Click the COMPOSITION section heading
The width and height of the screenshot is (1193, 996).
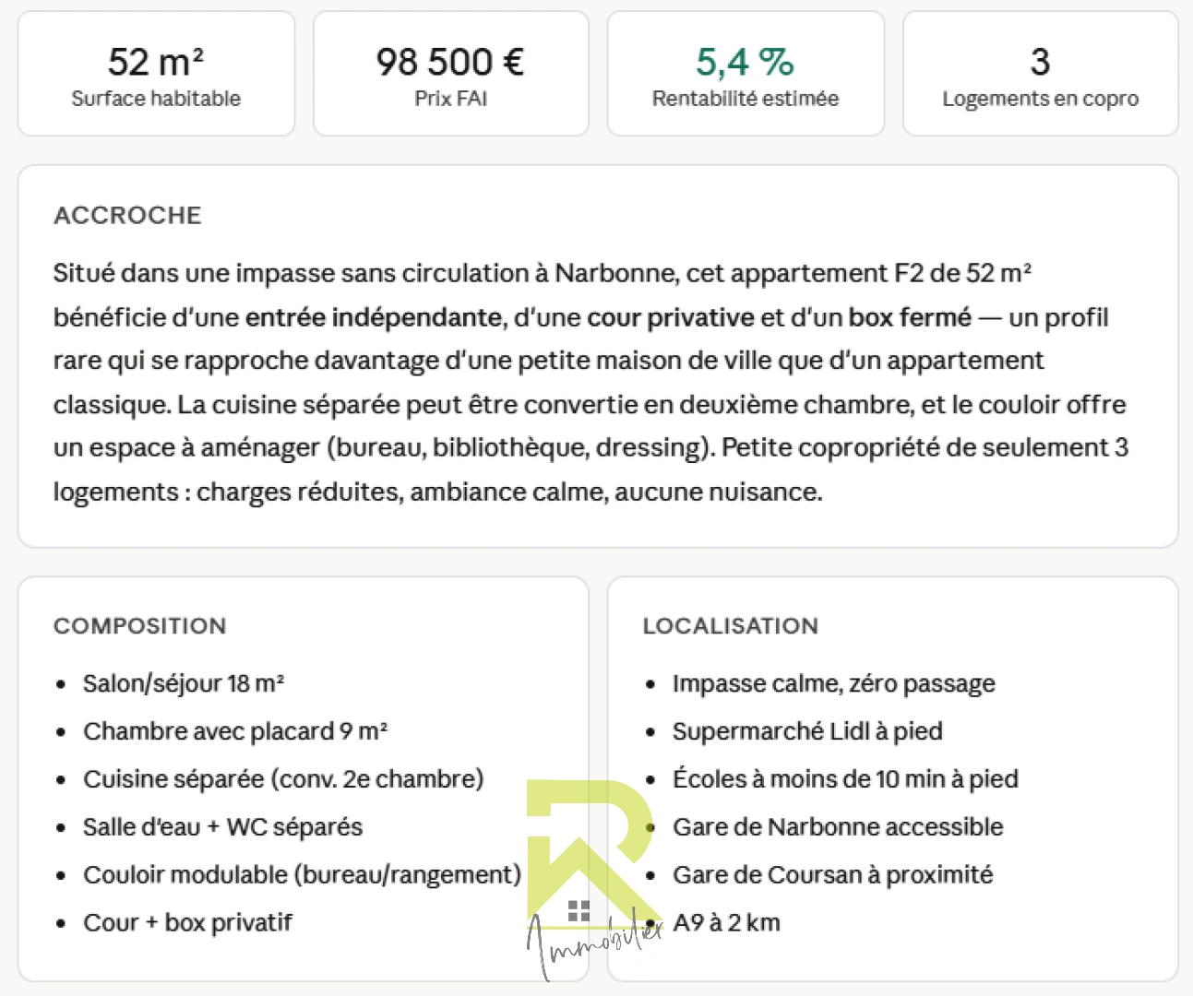click(x=139, y=625)
